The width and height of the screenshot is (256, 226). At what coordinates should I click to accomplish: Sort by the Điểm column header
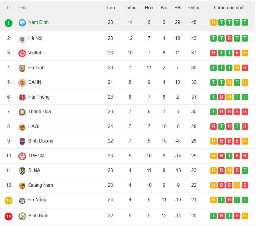pos(194,8)
